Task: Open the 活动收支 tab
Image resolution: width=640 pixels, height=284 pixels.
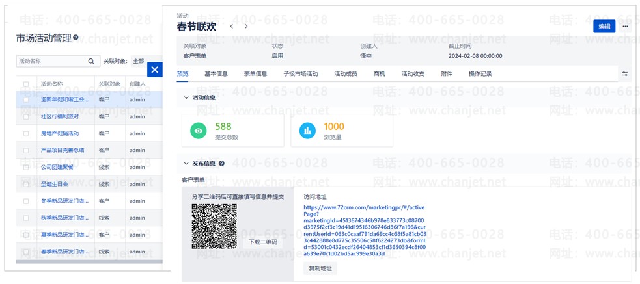Action: pos(413,73)
